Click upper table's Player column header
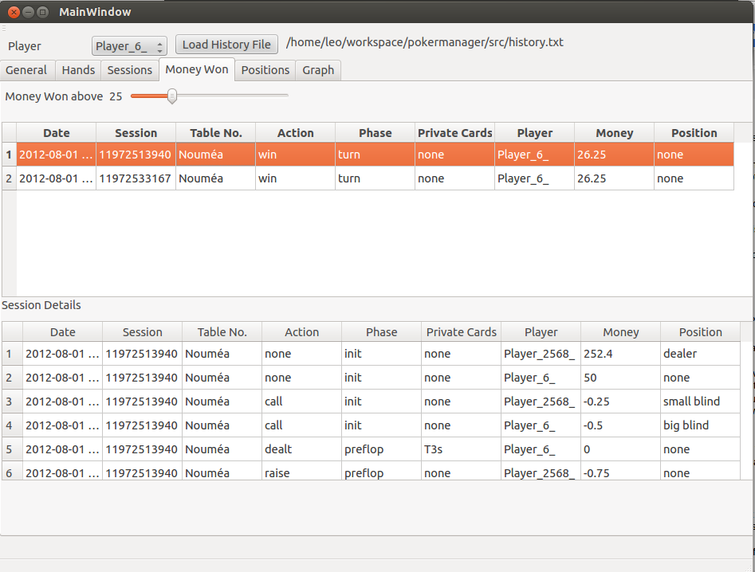This screenshot has width=755, height=572. coord(534,133)
